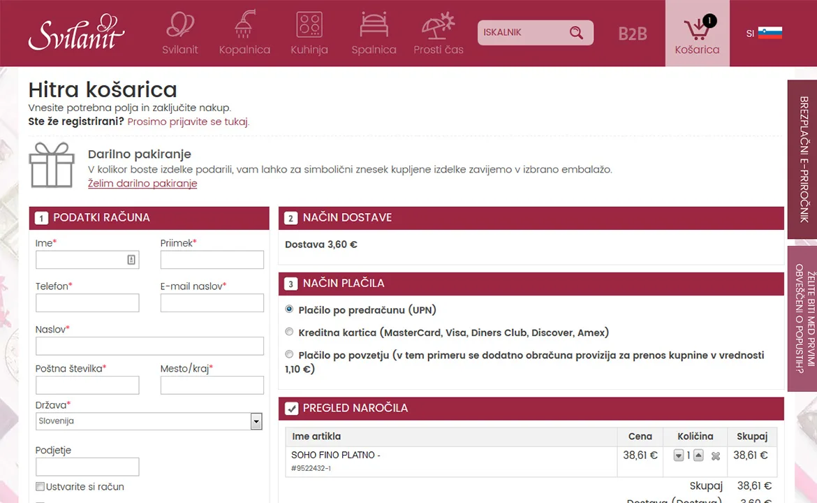Open the Spalnica bed category
Viewport: 817px width, 503px height.
tap(374, 33)
